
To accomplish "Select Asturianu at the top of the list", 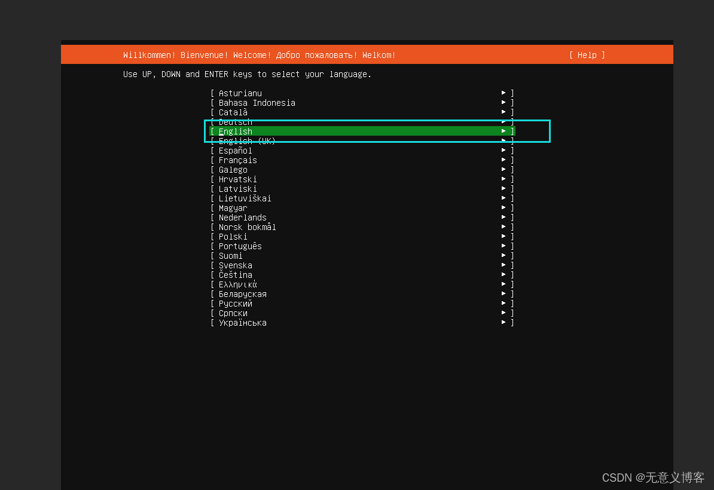I will point(239,93).
